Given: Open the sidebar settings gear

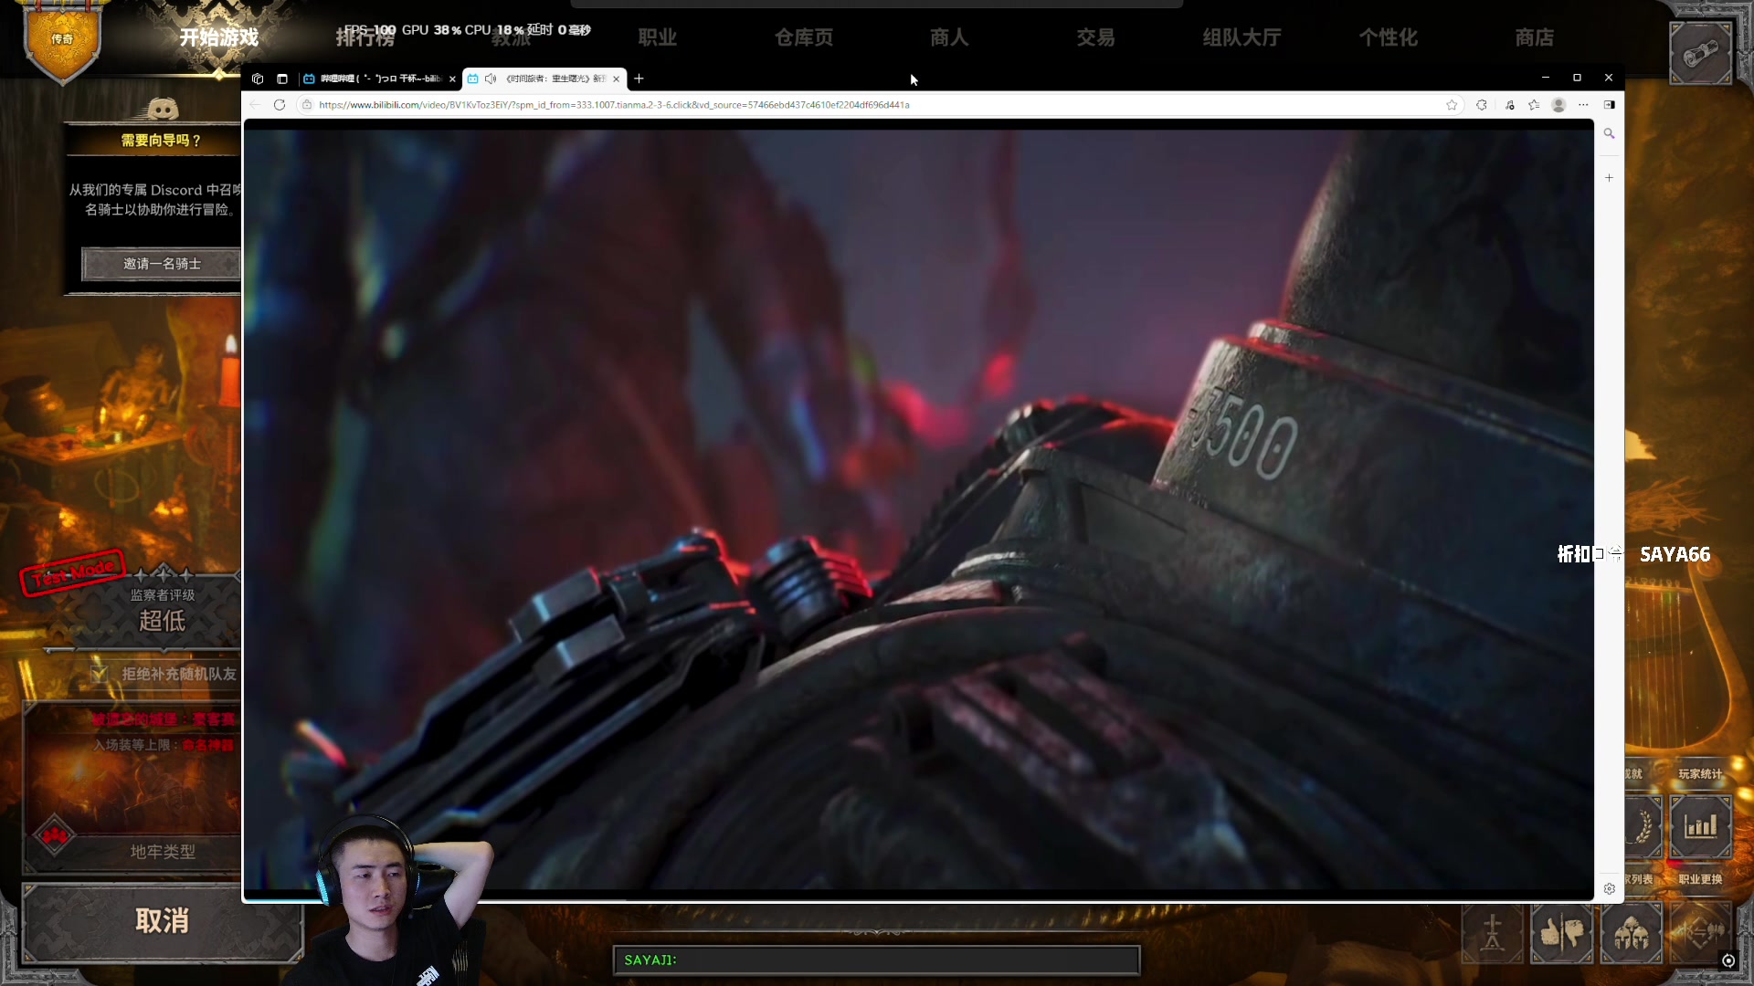Looking at the screenshot, I should pyautogui.click(x=1610, y=888).
